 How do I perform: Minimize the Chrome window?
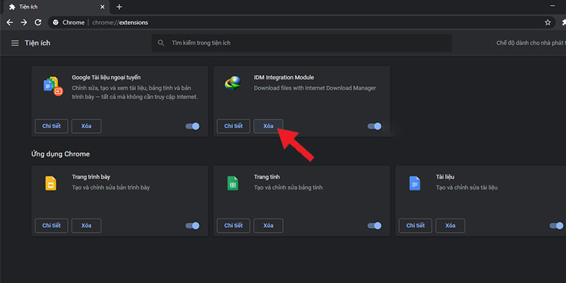tap(553, 6)
